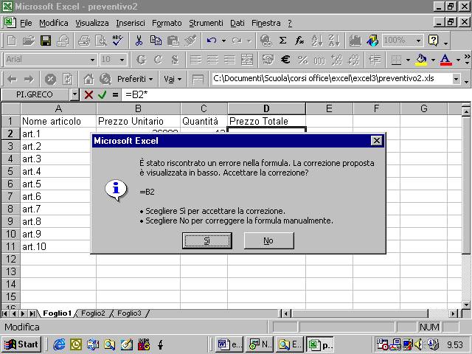Click No to correct formula manually
This screenshot has height=354, width=472.
point(268,240)
